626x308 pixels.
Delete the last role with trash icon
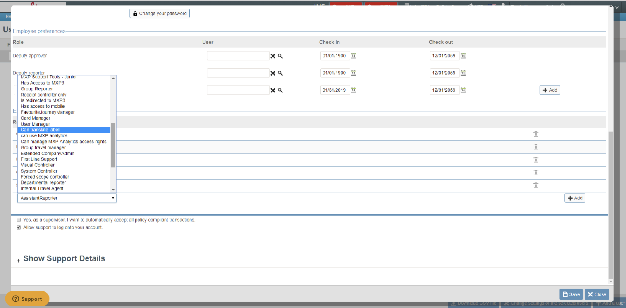pos(535,185)
